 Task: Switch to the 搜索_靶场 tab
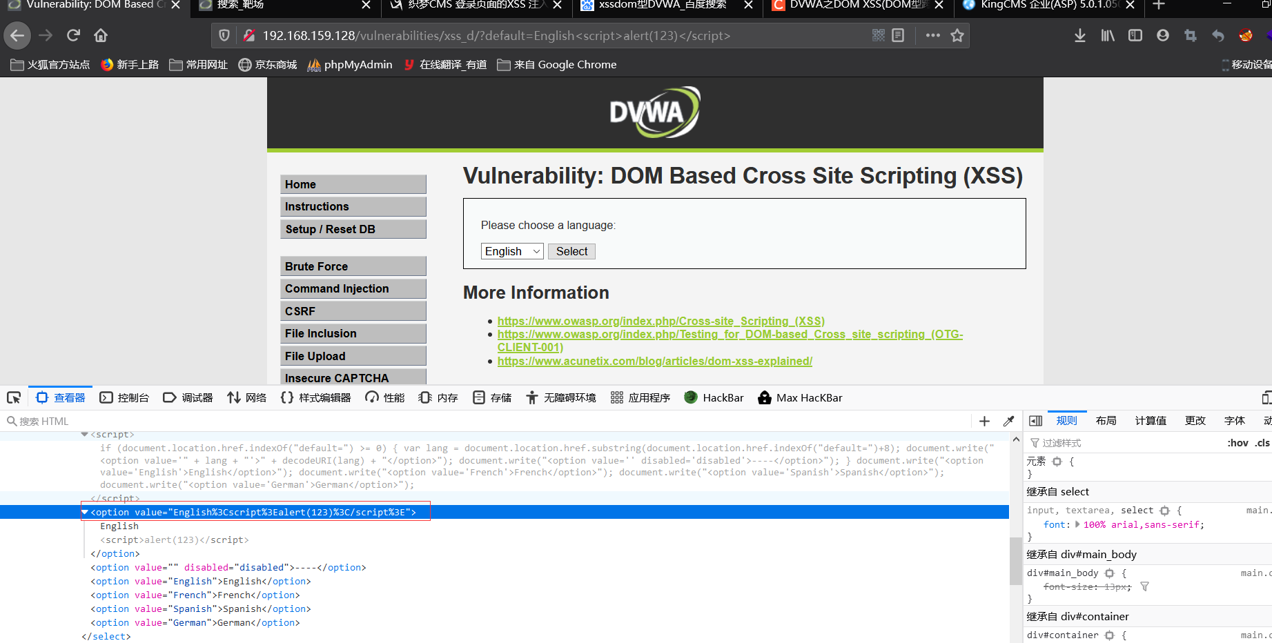click(285, 6)
